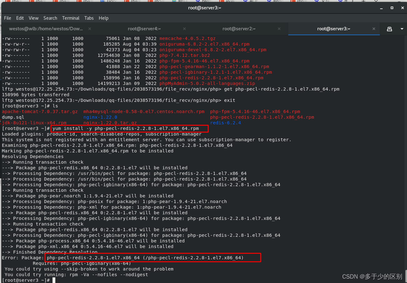
Task: Click the 'Resolving Dependencies' line
Action: [33, 156]
